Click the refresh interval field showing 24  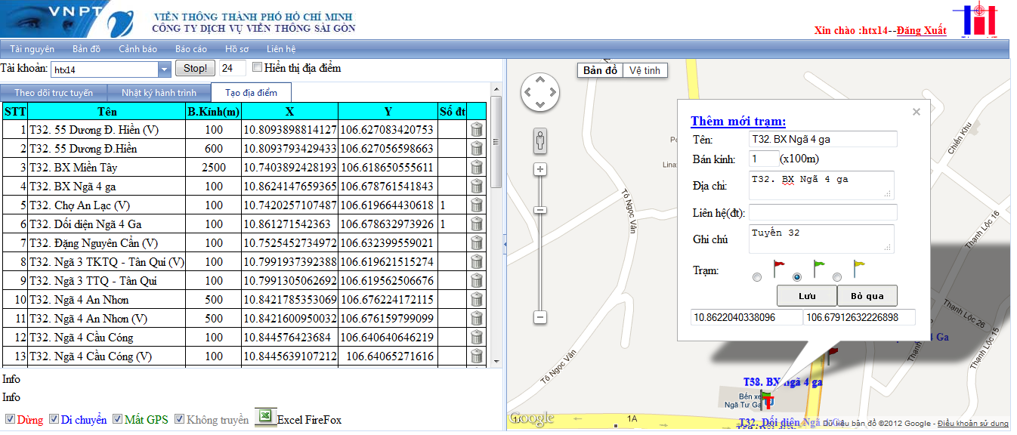[233, 69]
